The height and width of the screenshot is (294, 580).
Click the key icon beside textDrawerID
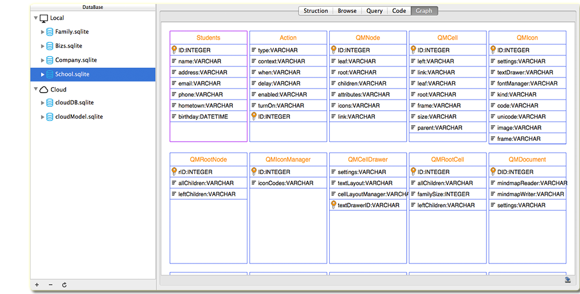334,205
